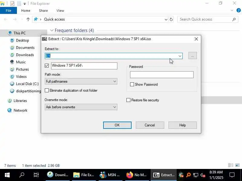Switch to Downl... taskbar window
Screen dimensions: 242x181
58,175
